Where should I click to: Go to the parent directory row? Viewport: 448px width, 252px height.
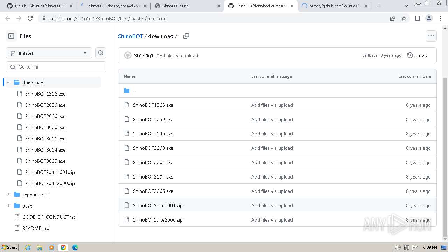[277, 91]
